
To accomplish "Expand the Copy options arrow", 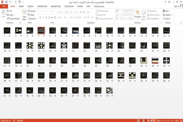I will click(15, 15).
